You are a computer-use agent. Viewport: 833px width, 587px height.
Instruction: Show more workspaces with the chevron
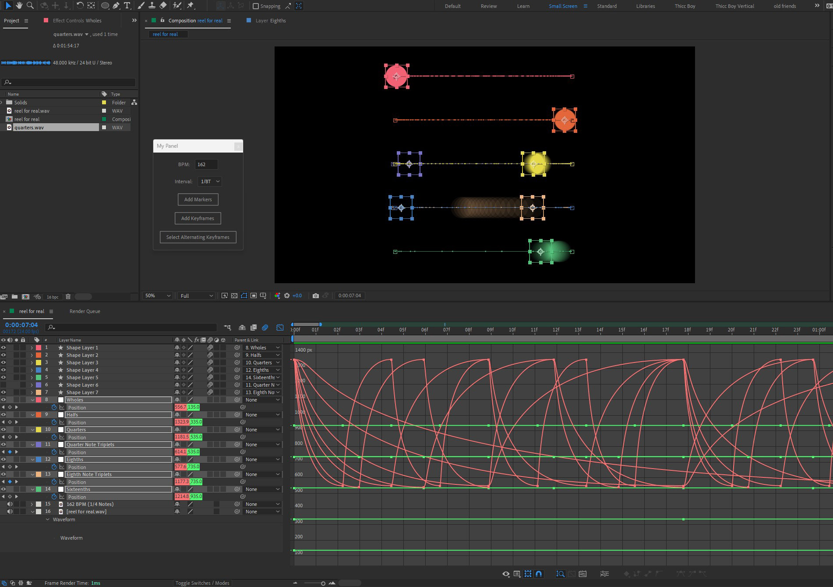pos(817,6)
